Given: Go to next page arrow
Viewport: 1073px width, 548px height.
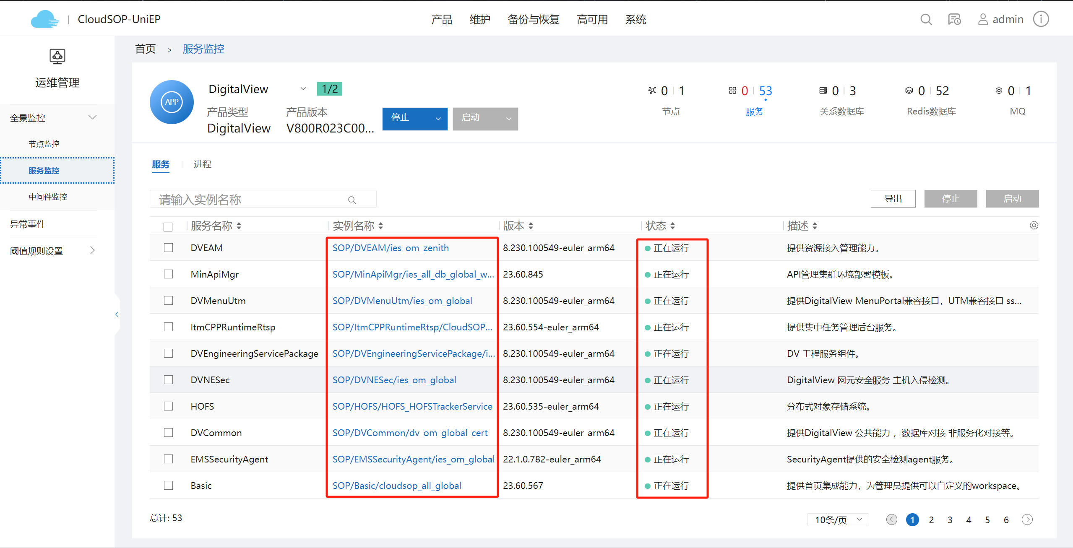Looking at the screenshot, I should click(1027, 520).
